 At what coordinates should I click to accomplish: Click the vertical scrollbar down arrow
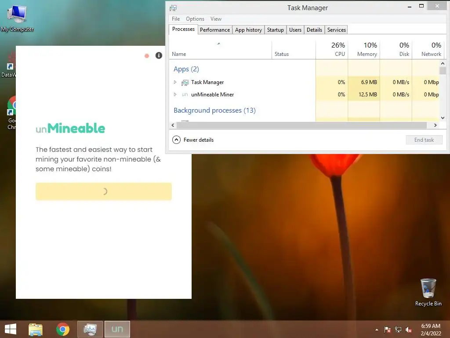443,118
